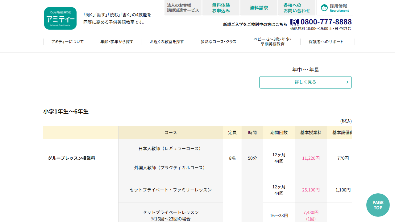Click the 定員 column header
395x222 pixels.
coord(232,133)
